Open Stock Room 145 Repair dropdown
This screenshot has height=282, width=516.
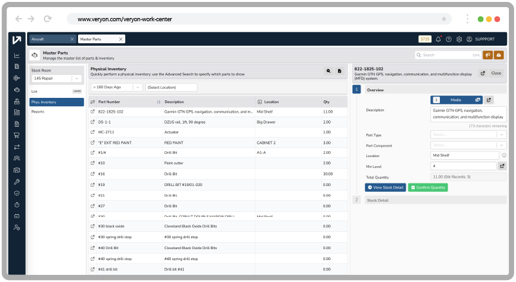56,78
